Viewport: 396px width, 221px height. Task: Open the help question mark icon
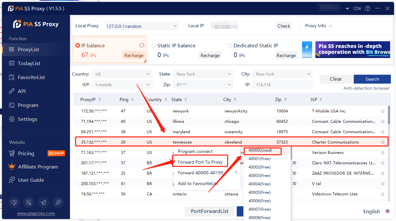click(x=367, y=9)
